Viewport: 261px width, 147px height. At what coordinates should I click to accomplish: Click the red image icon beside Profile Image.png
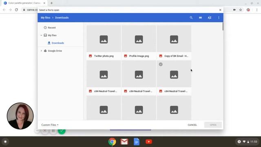coord(126,56)
